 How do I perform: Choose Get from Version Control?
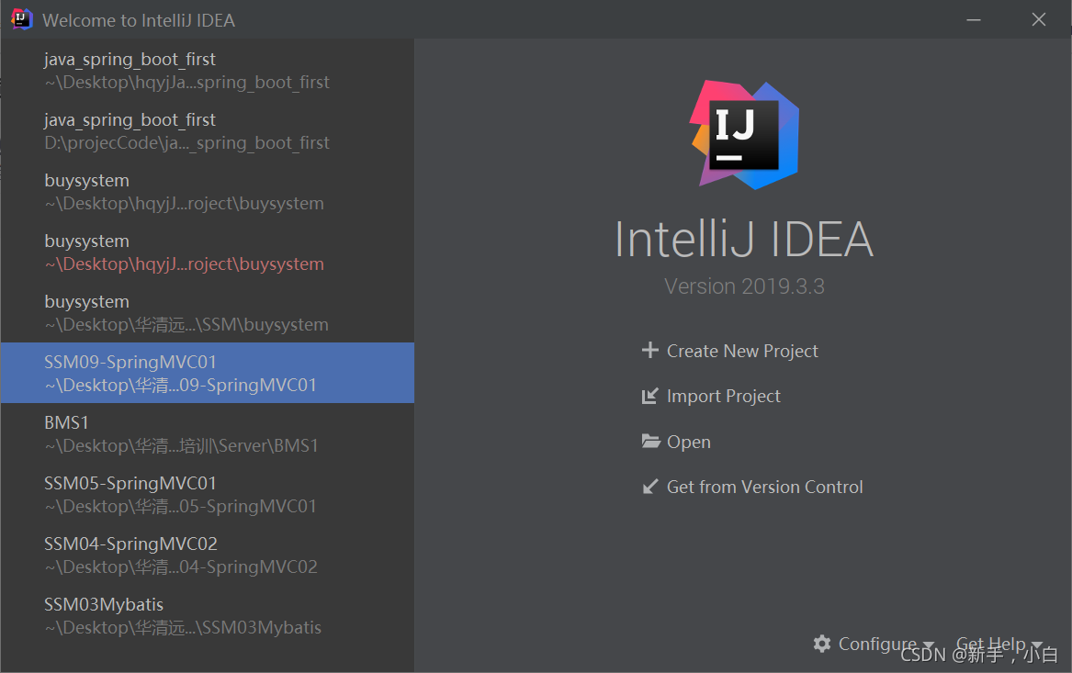point(764,488)
